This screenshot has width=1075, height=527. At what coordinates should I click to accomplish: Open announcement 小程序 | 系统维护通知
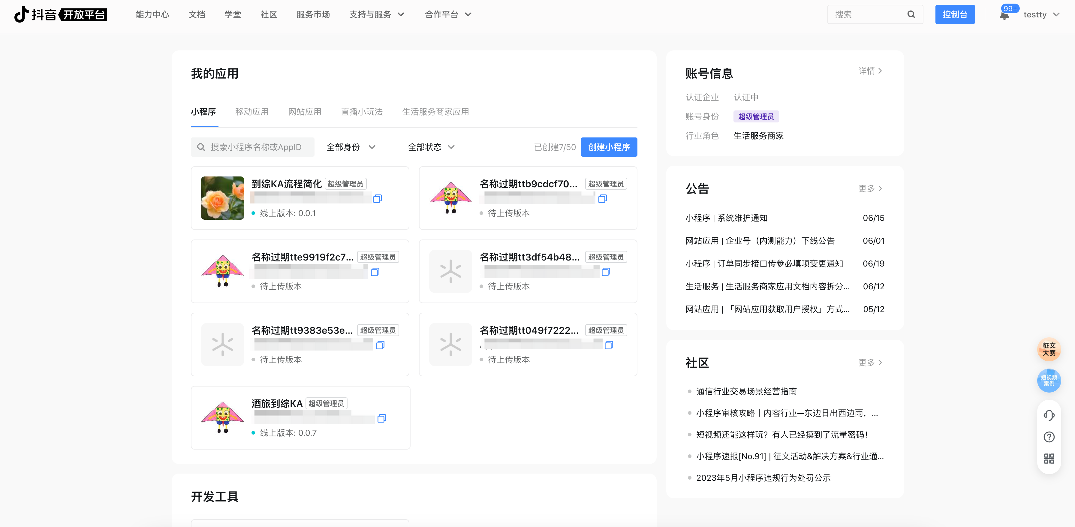pyautogui.click(x=726, y=218)
